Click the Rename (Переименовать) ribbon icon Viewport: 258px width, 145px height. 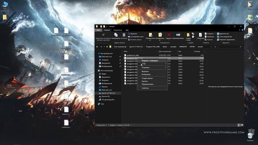[x=178, y=35]
